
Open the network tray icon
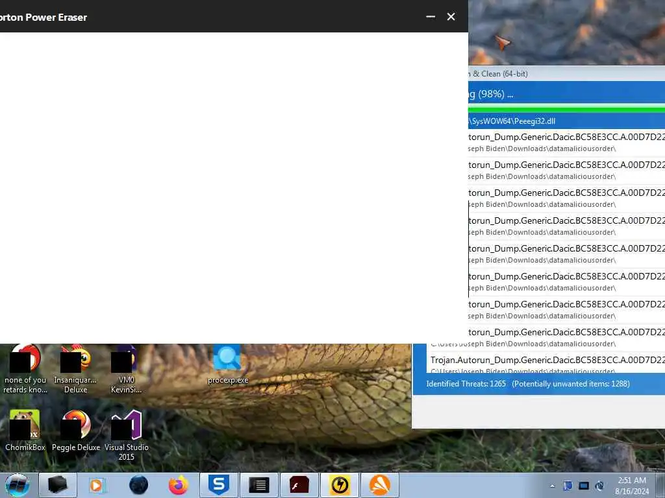599,486
